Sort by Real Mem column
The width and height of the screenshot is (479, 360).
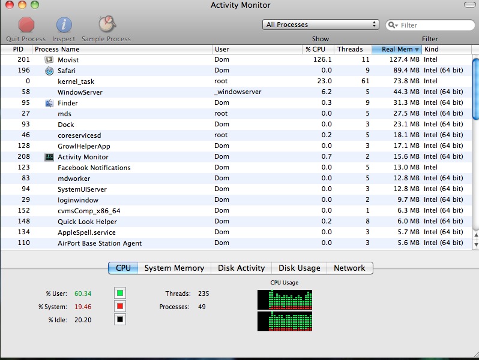(x=397, y=49)
